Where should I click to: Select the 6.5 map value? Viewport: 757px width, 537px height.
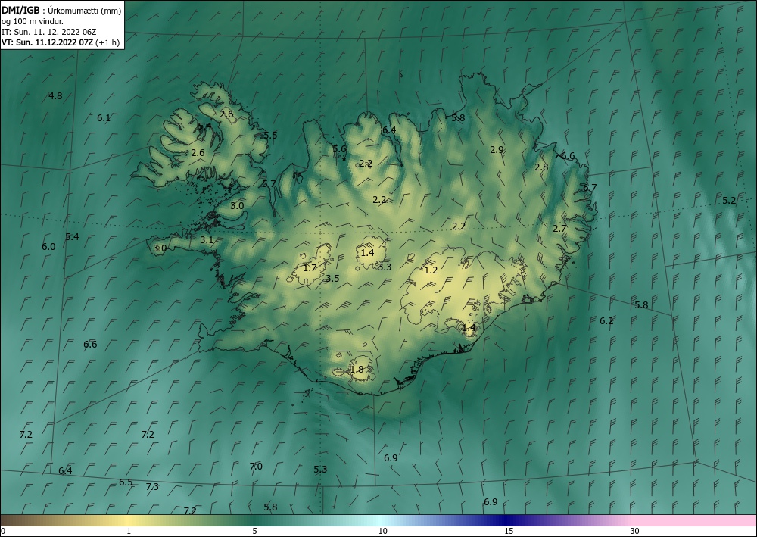click(x=126, y=482)
